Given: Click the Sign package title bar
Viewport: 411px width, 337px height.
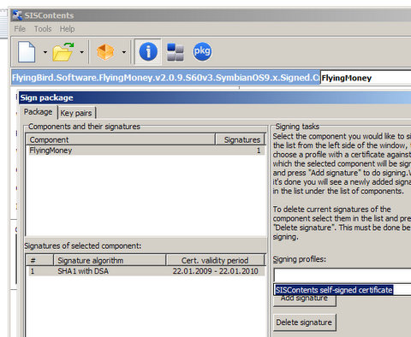Looking at the screenshot, I should [215, 98].
